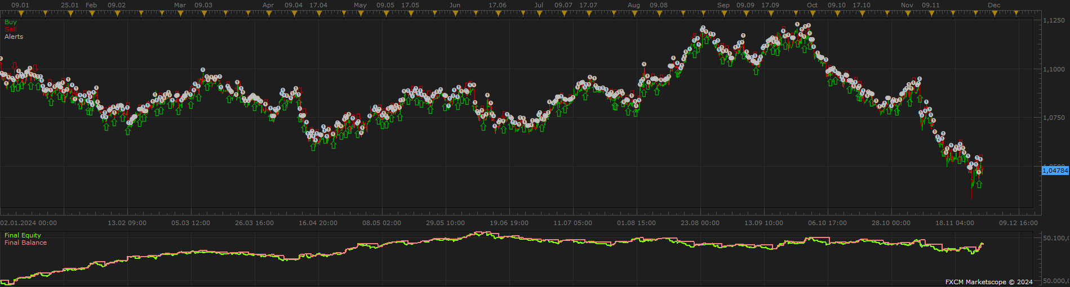This screenshot has height=287, width=1070.
Task: Click the 06.10 17:00 axis date
Action: coord(827,223)
